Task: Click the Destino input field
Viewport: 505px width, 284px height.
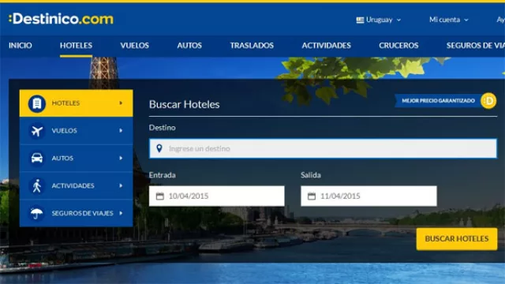Action: coord(323,148)
